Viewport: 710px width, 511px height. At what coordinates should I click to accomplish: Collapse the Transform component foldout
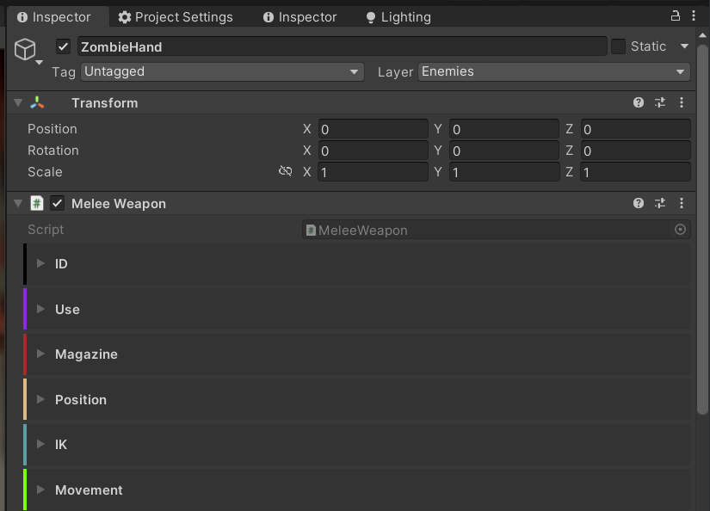click(18, 102)
